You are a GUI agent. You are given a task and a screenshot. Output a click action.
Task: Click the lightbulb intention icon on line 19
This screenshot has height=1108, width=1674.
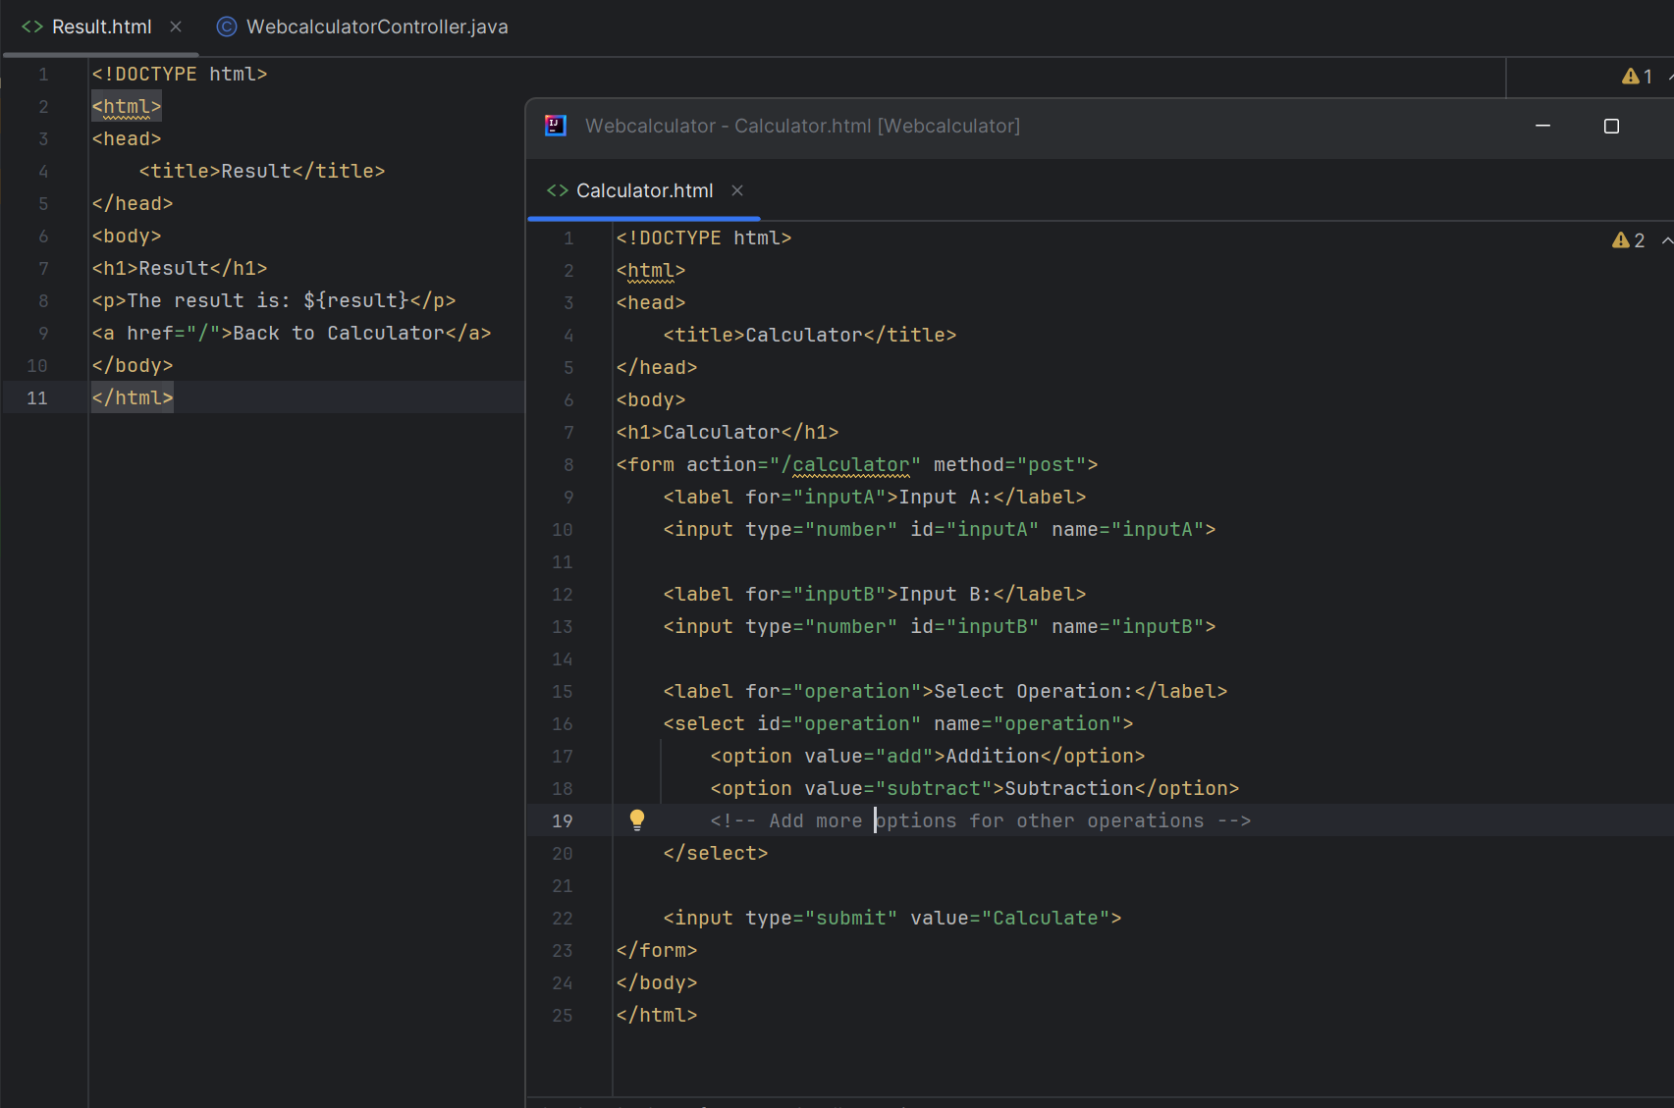(x=637, y=819)
